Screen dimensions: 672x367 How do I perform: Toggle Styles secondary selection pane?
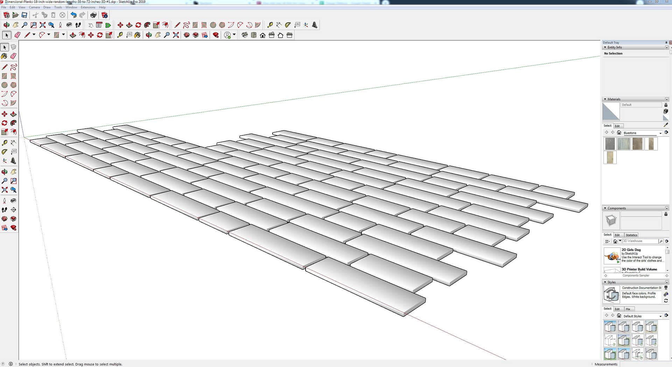[x=666, y=288]
